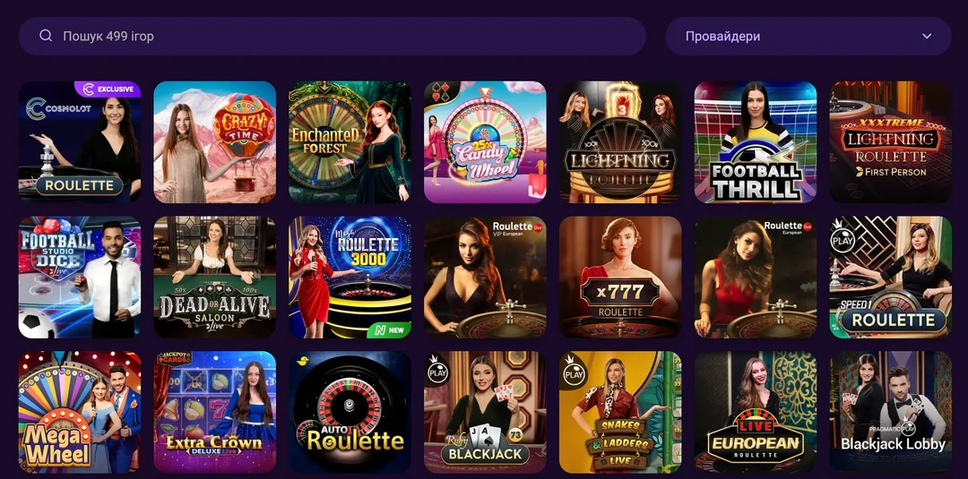Launch the Football Thrill game
This screenshot has width=968, height=479.
click(755, 142)
